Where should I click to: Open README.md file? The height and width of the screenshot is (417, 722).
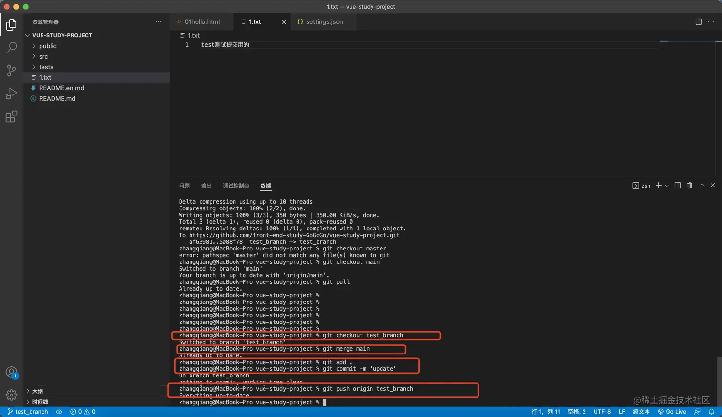point(96,98)
